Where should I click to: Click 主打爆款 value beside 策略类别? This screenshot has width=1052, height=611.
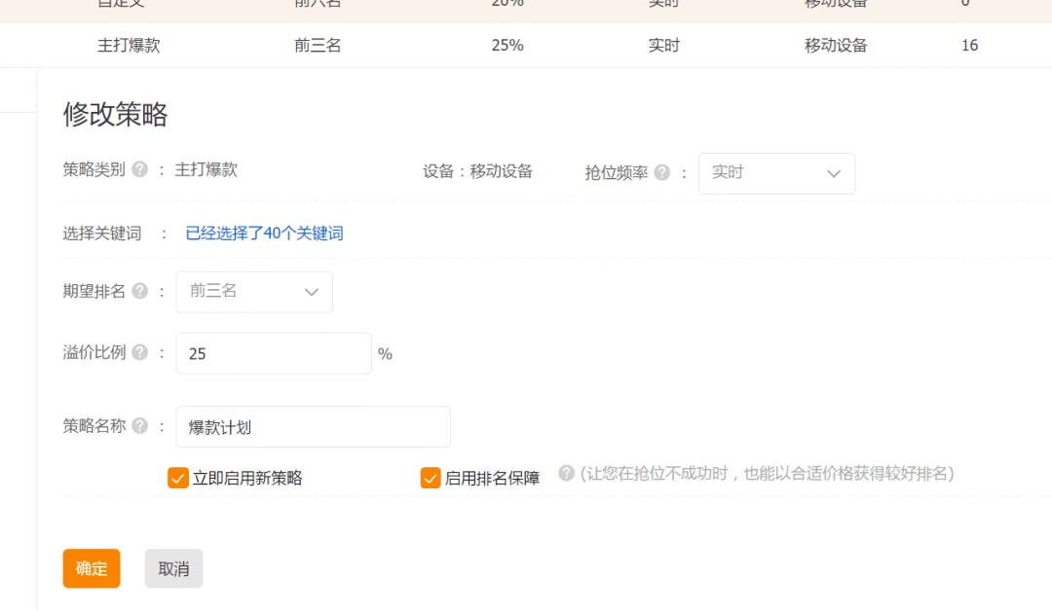(x=206, y=169)
